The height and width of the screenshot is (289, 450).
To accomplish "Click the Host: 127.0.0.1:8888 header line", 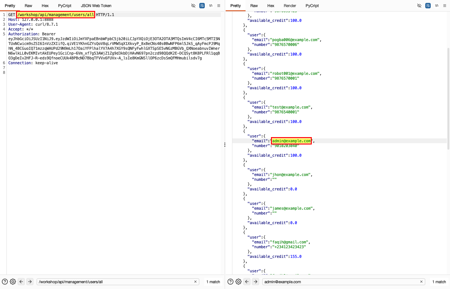I will pyautogui.click(x=31, y=20).
